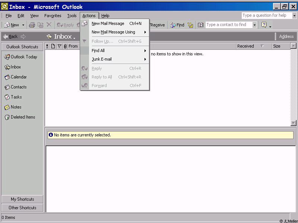Click the message list scroll down arrow
Screen dimensions: 298x223
point(294,123)
